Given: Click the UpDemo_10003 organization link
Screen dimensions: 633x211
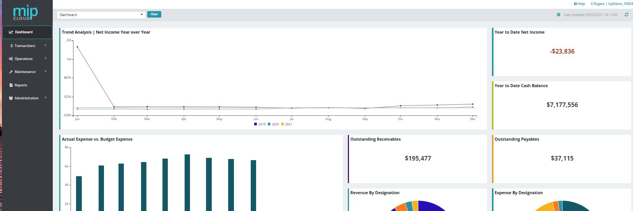Looking at the screenshot, I should [620, 4].
